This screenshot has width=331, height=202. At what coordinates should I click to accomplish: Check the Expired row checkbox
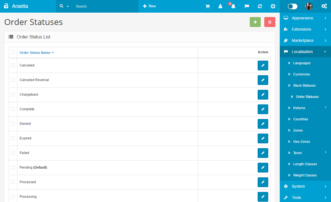tap(13, 138)
